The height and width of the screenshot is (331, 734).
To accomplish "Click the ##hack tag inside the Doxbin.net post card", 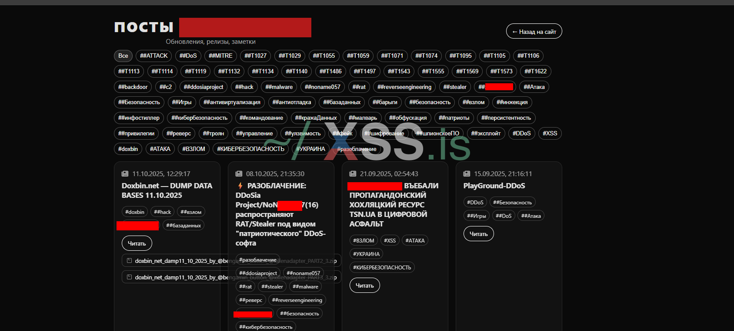I will pos(163,212).
